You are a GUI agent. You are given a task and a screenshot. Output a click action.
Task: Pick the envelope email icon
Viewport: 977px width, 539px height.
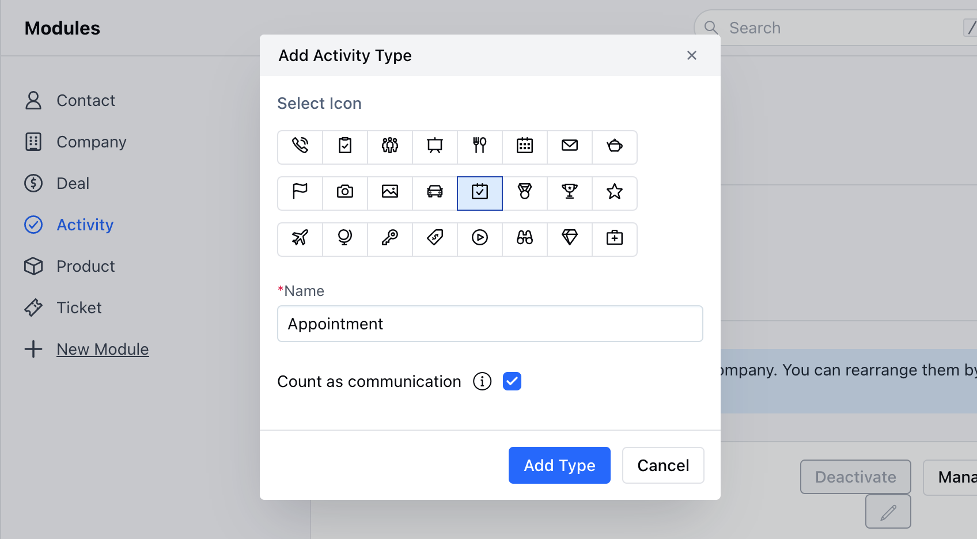(569, 146)
